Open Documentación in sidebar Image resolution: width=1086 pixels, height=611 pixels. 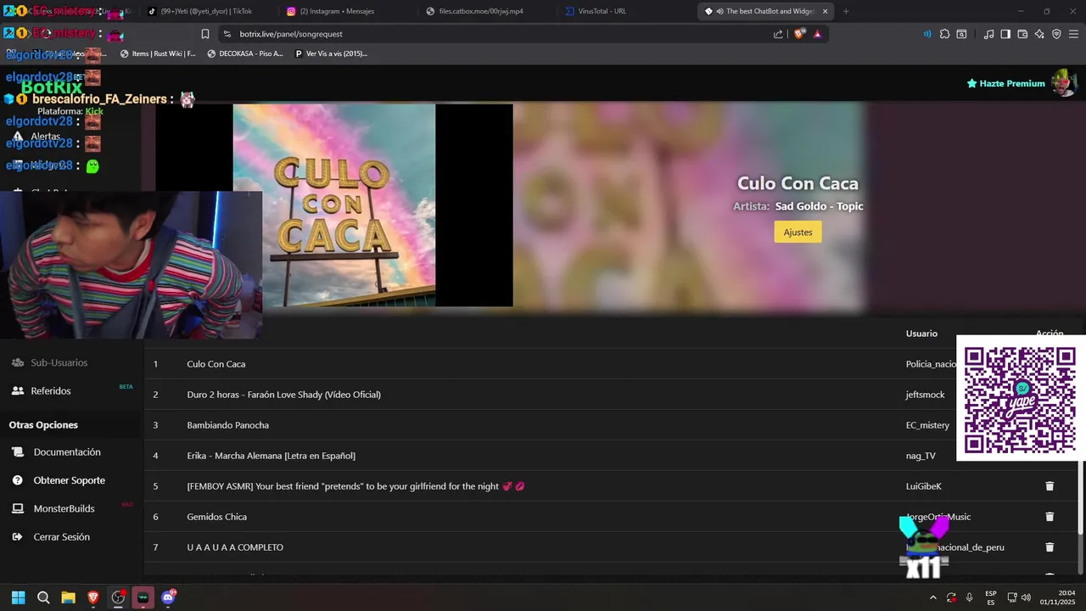pos(67,452)
